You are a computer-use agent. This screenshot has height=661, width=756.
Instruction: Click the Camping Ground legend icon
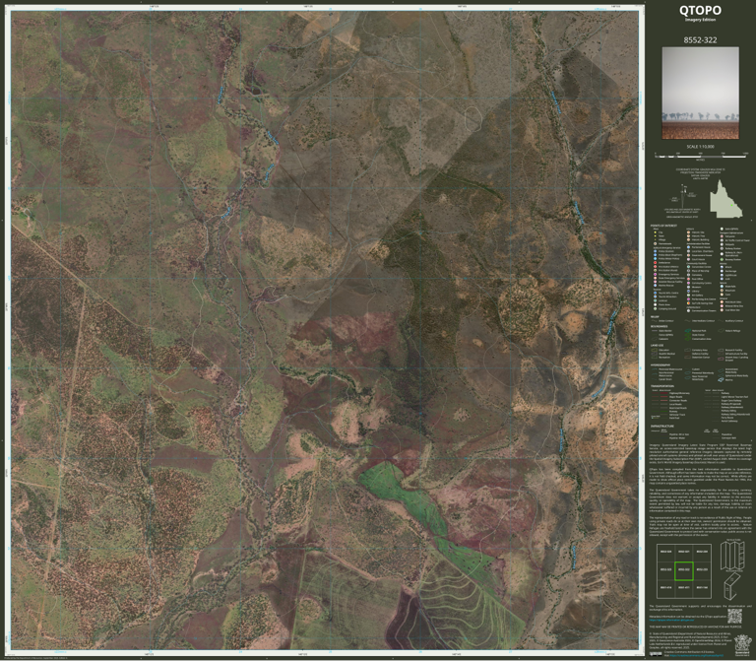point(656,308)
